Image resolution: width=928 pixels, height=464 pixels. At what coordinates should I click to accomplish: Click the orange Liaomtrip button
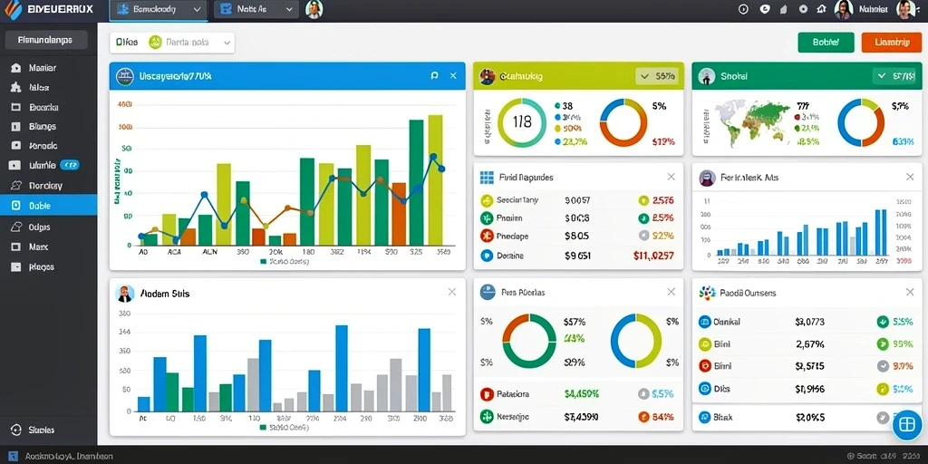(892, 43)
